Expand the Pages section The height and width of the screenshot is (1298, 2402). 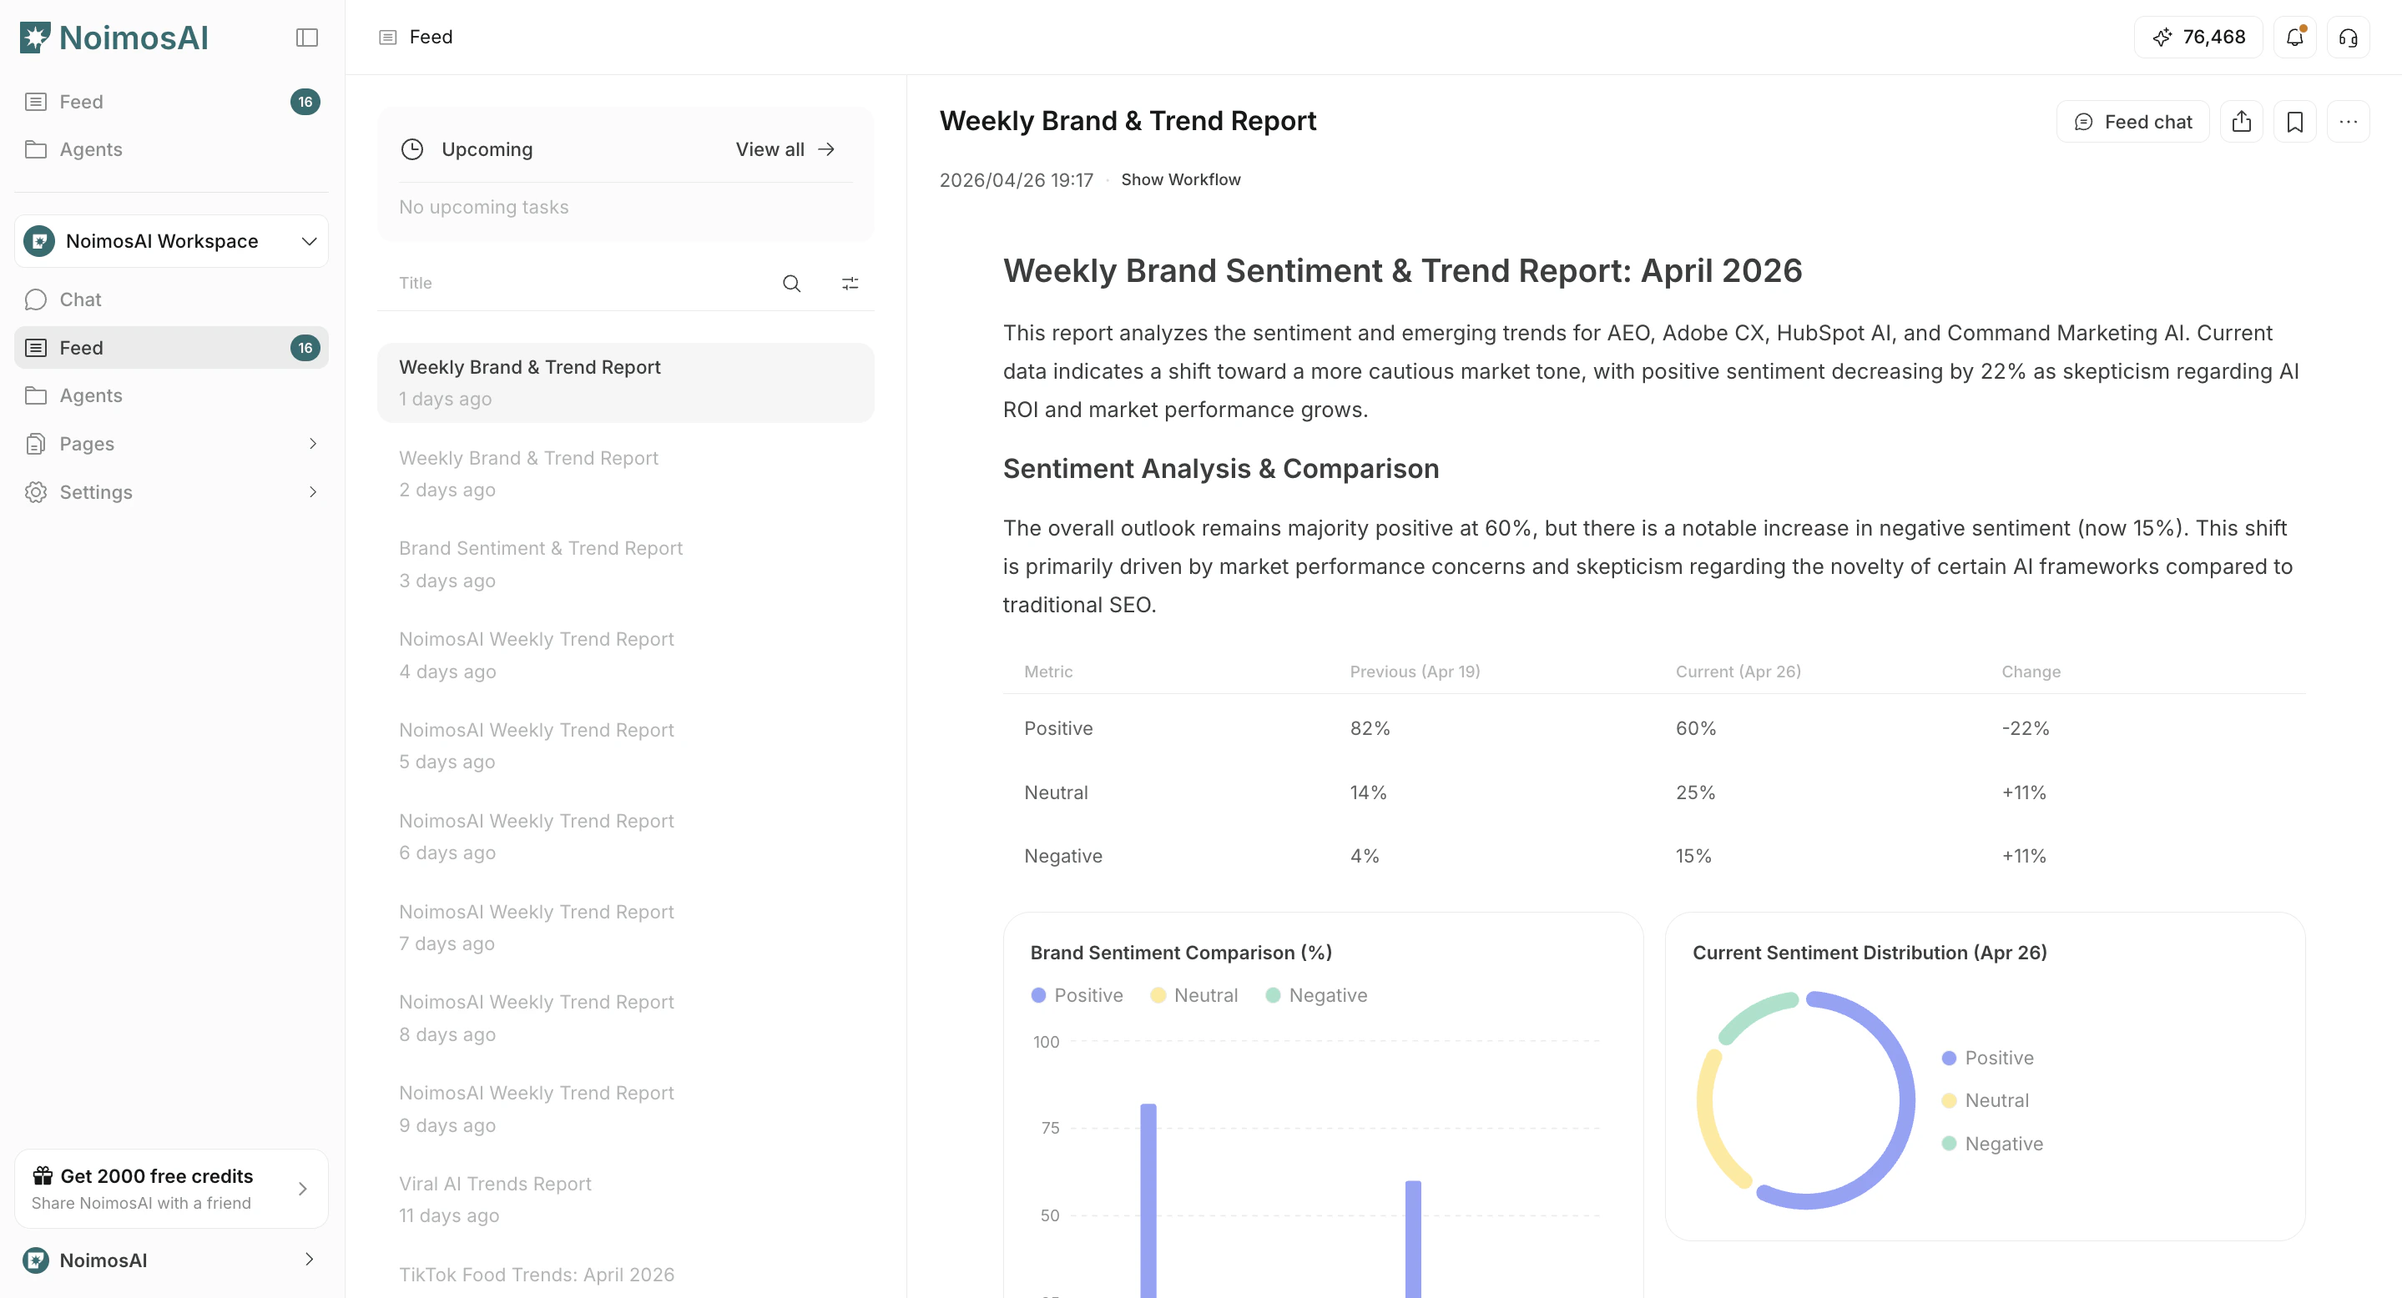click(x=312, y=444)
